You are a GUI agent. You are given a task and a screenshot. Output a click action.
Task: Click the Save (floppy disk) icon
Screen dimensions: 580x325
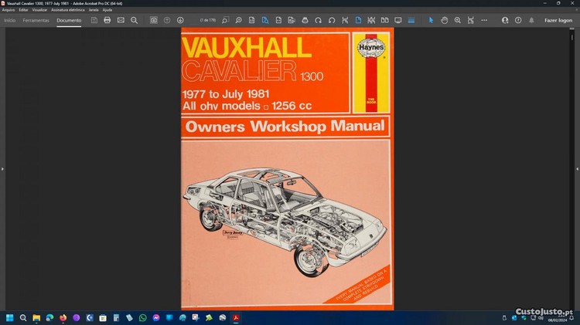[x=94, y=20]
